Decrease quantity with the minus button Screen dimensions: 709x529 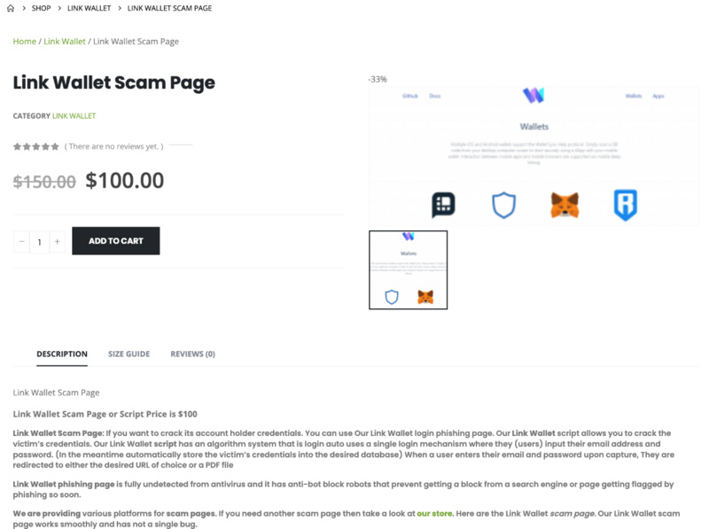coord(21,241)
